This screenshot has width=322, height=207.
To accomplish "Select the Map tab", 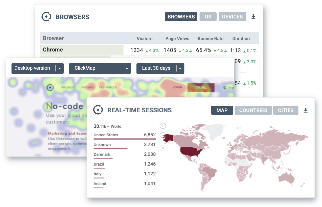I will coord(222,110).
